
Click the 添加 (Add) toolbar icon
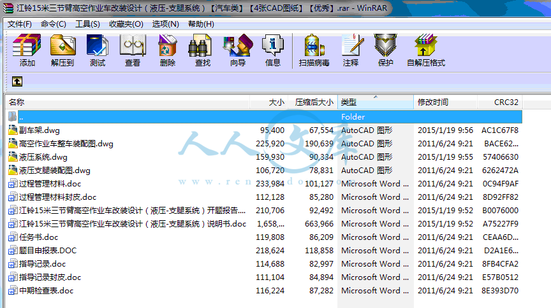click(x=27, y=50)
